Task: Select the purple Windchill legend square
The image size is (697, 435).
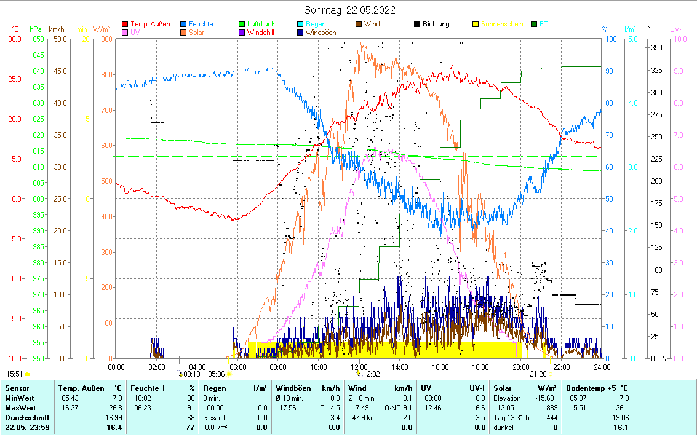Action: [242, 33]
